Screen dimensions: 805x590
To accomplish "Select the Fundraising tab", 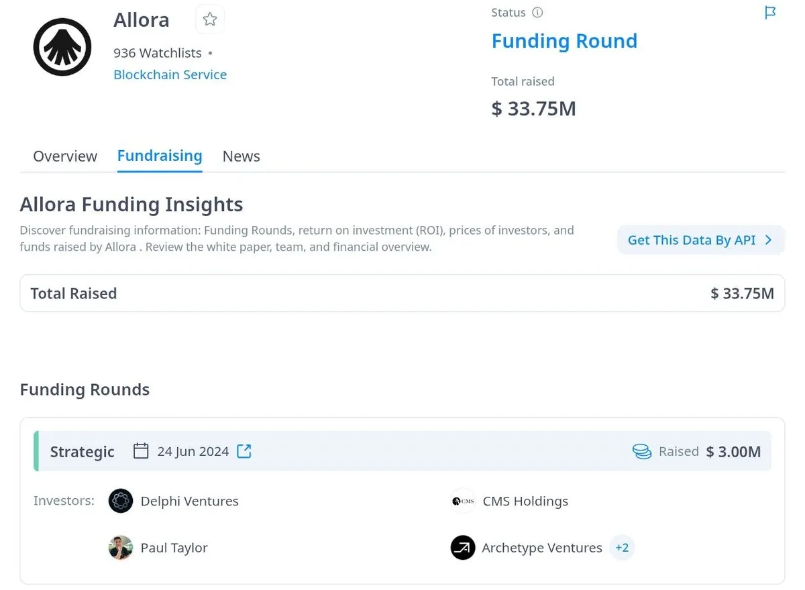I will tap(160, 156).
